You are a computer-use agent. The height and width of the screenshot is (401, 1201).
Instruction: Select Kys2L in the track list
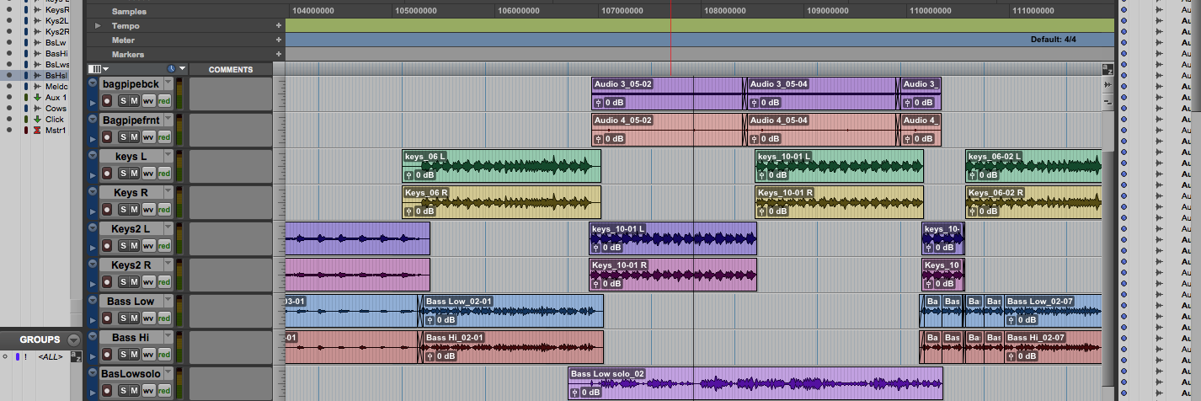[56, 20]
